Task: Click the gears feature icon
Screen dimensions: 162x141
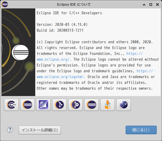Action: coord(75,105)
